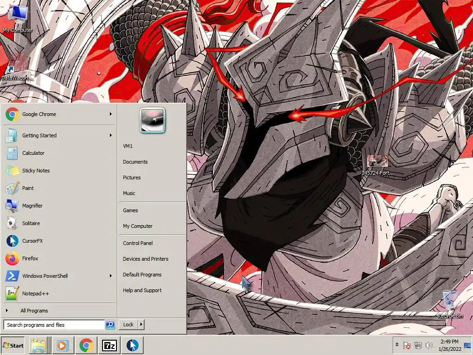This screenshot has width=473, height=355.
Task: Open 7-Zip from the taskbar
Action: [x=109, y=345]
